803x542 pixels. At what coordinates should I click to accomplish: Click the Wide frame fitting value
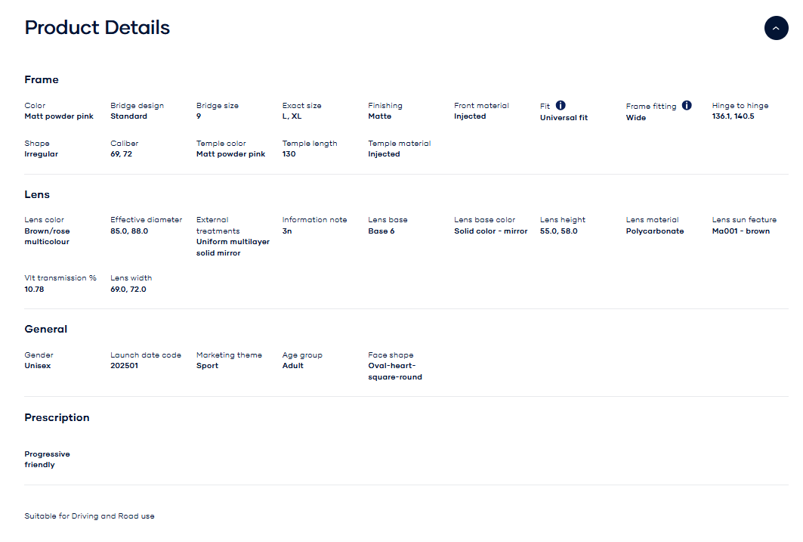tap(636, 118)
